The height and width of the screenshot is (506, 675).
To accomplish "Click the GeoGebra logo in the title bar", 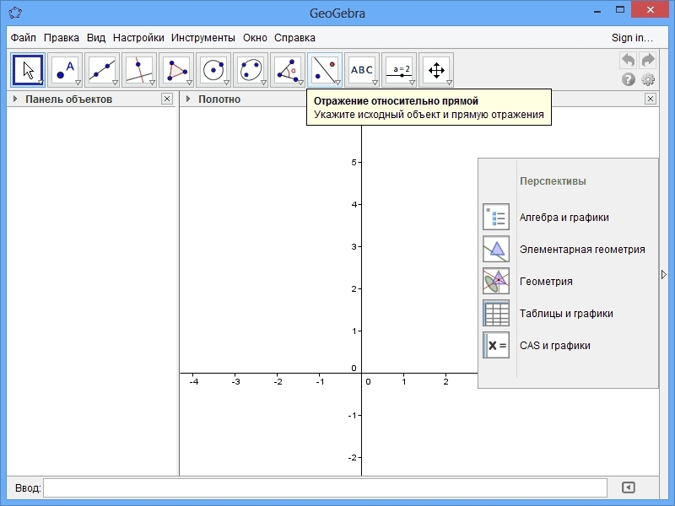I will tap(15, 13).
